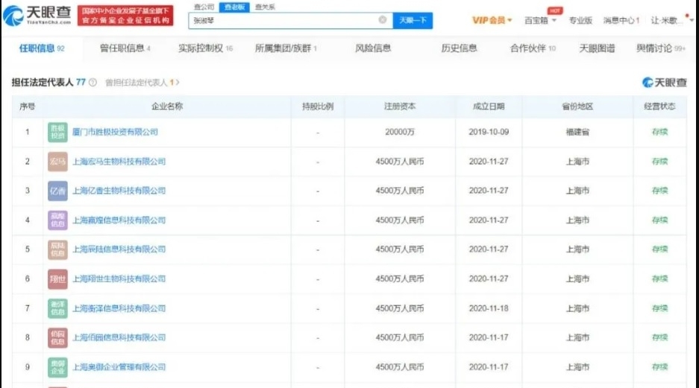Open the 百宝箱 dropdown menu
Viewport: 699px width, 388px height.
click(540, 20)
